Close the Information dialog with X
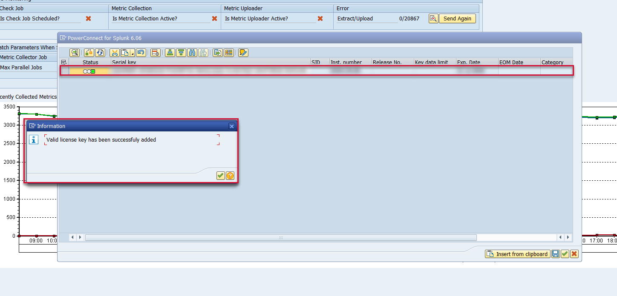Image resolution: width=617 pixels, height=296 pixels. pos(231,126)
